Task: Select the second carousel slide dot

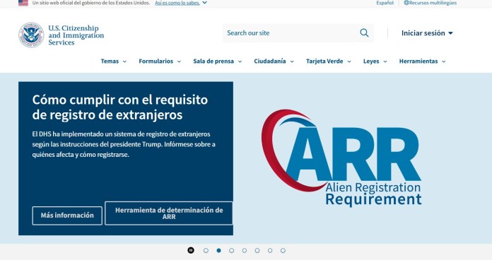Action: [218, 250]
